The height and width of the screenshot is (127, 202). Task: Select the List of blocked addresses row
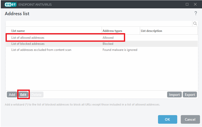(x=28, y=44)
